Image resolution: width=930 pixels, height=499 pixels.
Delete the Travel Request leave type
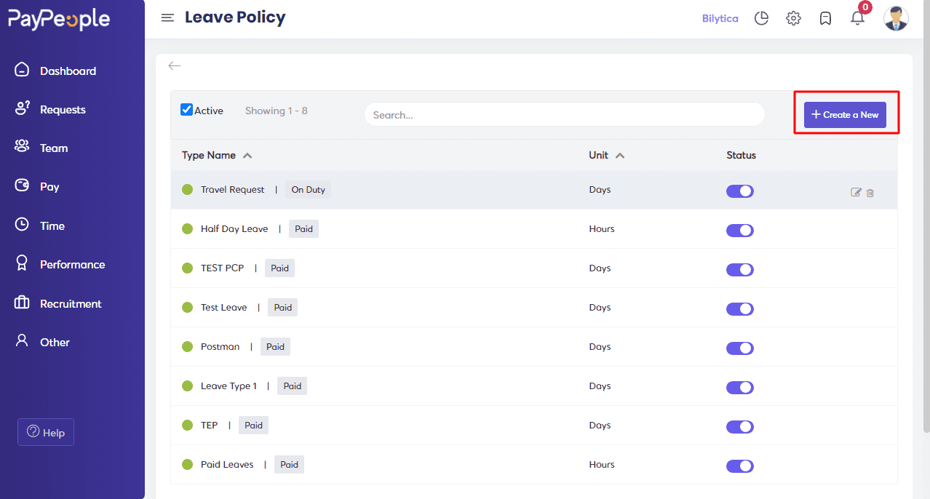click(x=870, y=193)
